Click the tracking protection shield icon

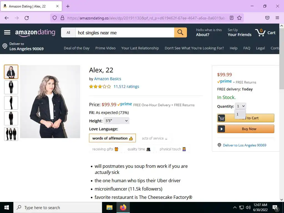(x=55, y=18)
